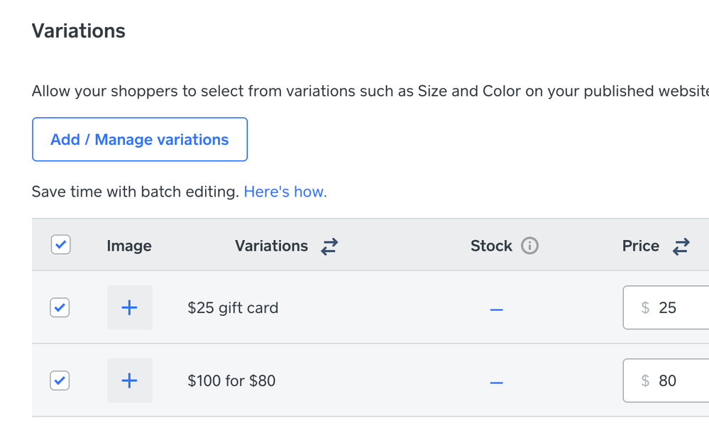Add image for $100 for $80 variation

coord(129,380)
